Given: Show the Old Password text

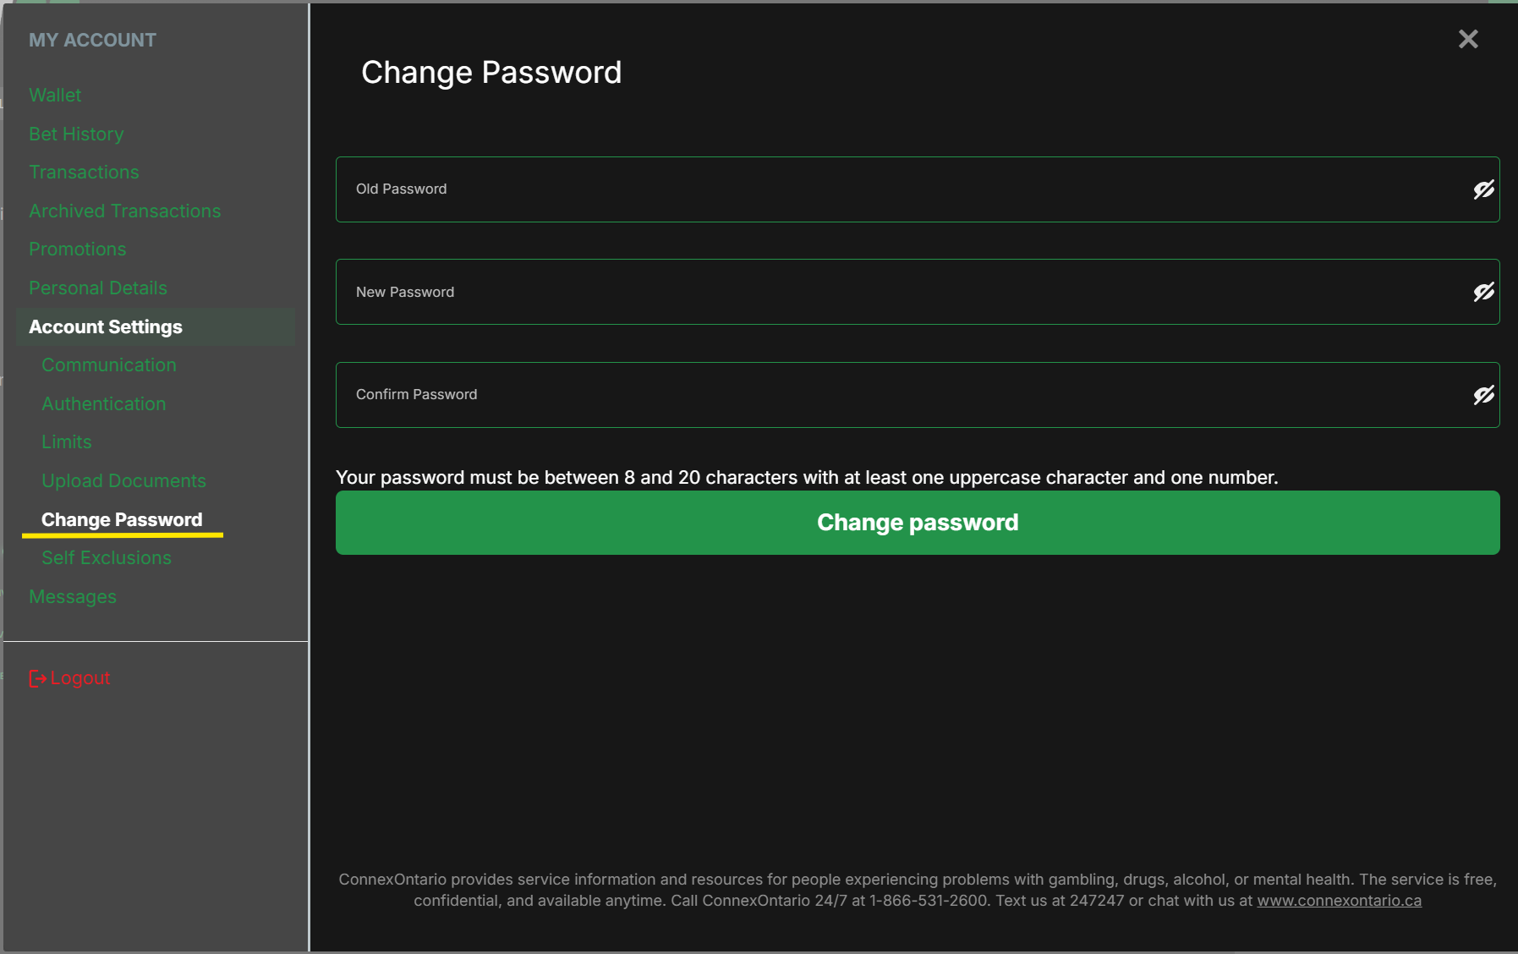Looking at the screenshot, I should coord(1483,189).
